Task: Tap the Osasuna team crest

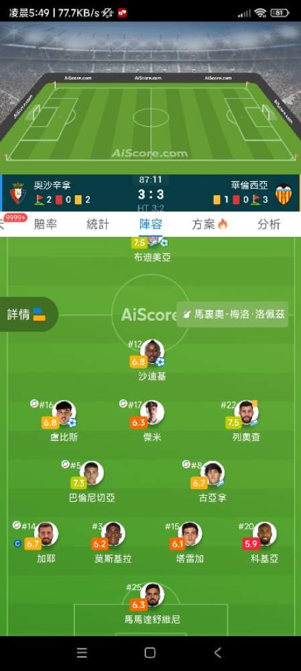Action: pos(18,193)
